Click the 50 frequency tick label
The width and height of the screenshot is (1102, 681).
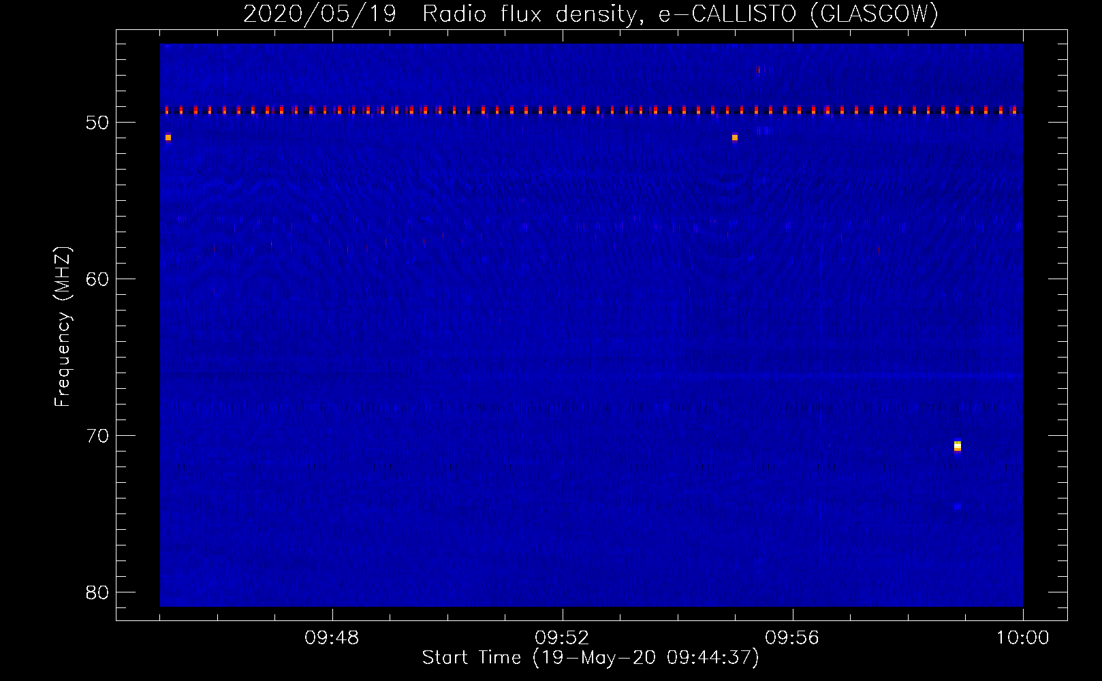pyautogui.click(x=97, y=123)
